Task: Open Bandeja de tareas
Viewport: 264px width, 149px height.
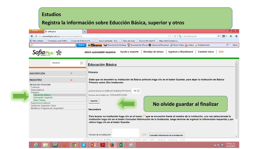Action: pos(153,52)
